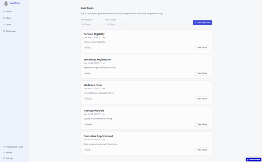Select the Profile menu entry
Image resolution: width=262 pixels, height=162 pixels.
tap(7, 153)
